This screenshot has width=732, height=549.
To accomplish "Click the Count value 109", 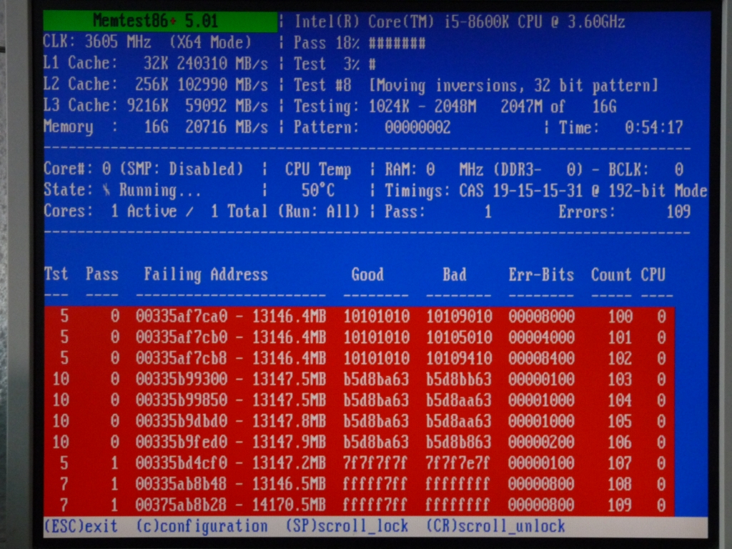I will pyautogui.click(x=620, y=505).
